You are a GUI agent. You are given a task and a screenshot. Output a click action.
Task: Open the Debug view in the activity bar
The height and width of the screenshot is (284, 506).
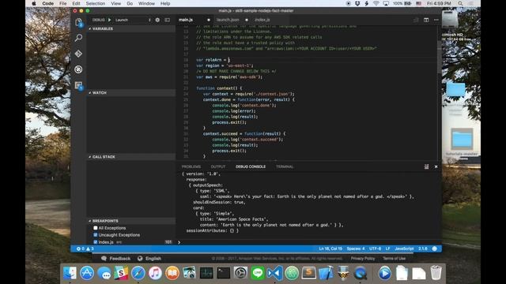tap(78, 69)
